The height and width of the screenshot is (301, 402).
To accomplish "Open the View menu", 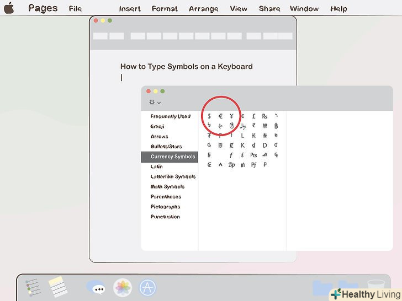I will click(x=239, y=9).
